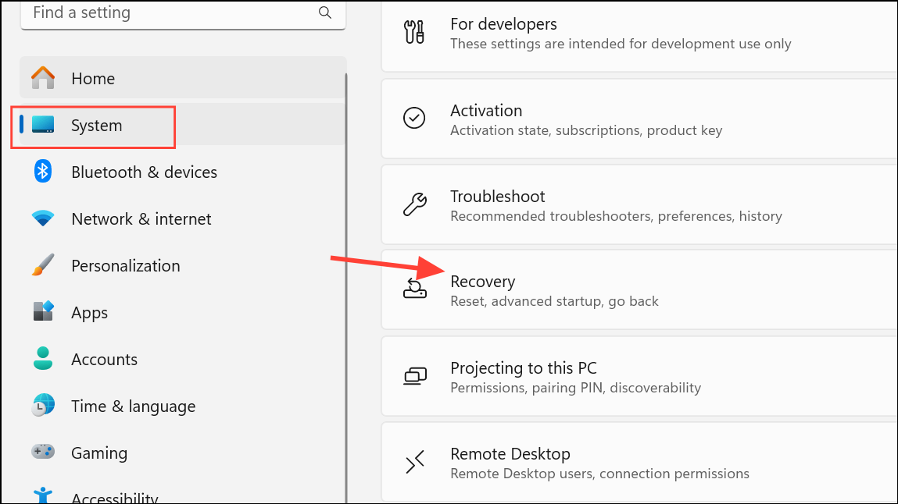Image resolution: width=898 pixels, height=504 pixels.
Task: Click the clock icon for Time & language
Action: [42, 406]
